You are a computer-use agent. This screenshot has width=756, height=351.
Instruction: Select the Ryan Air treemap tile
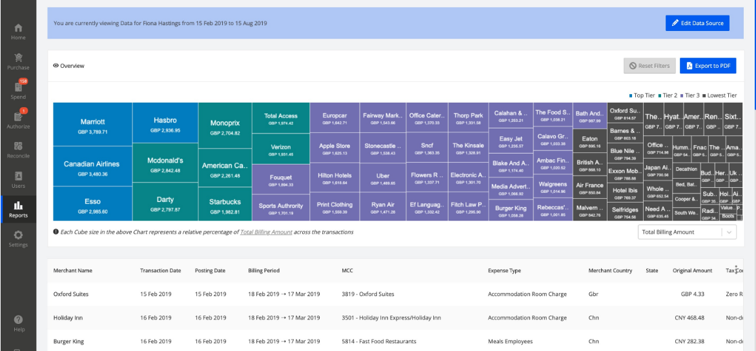coord(383,206)
